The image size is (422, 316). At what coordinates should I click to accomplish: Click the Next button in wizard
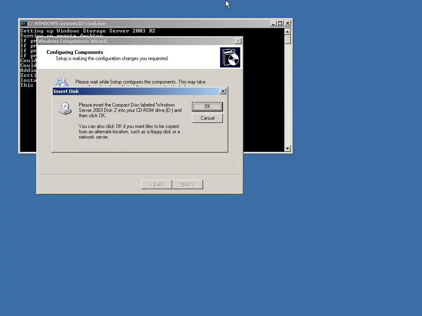[x=188, y=184]
